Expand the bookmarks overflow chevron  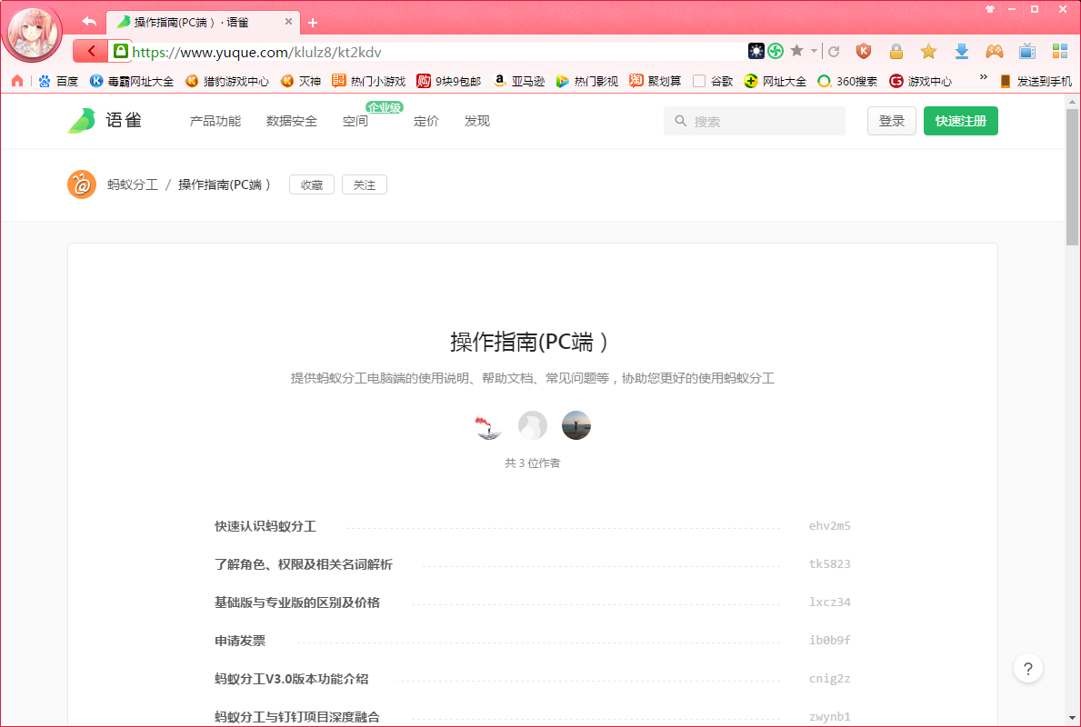[x=983, y=81]
